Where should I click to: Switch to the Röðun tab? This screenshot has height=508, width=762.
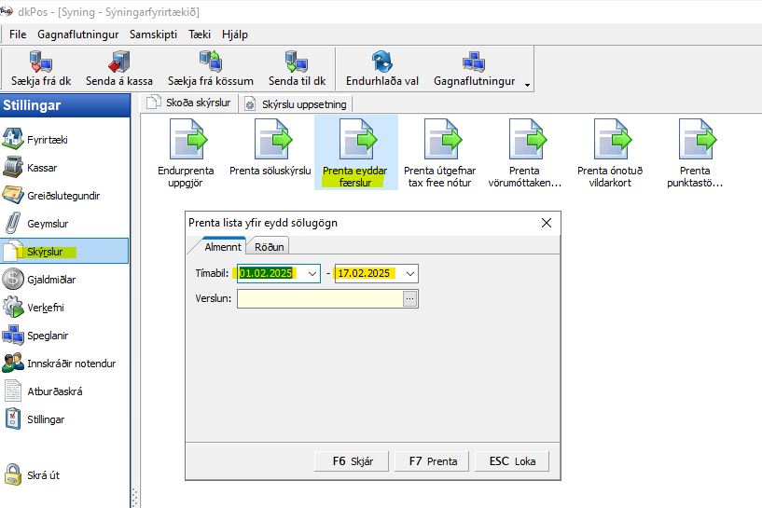pyautogui.click(x=270, y=247)
